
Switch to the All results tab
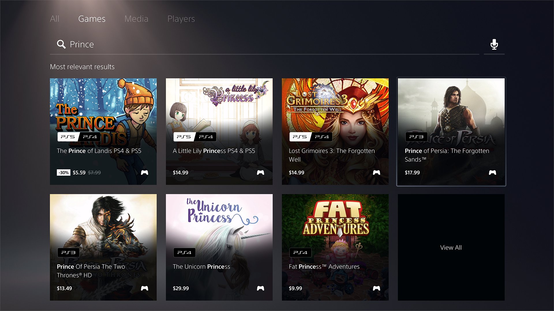(55, 18)
